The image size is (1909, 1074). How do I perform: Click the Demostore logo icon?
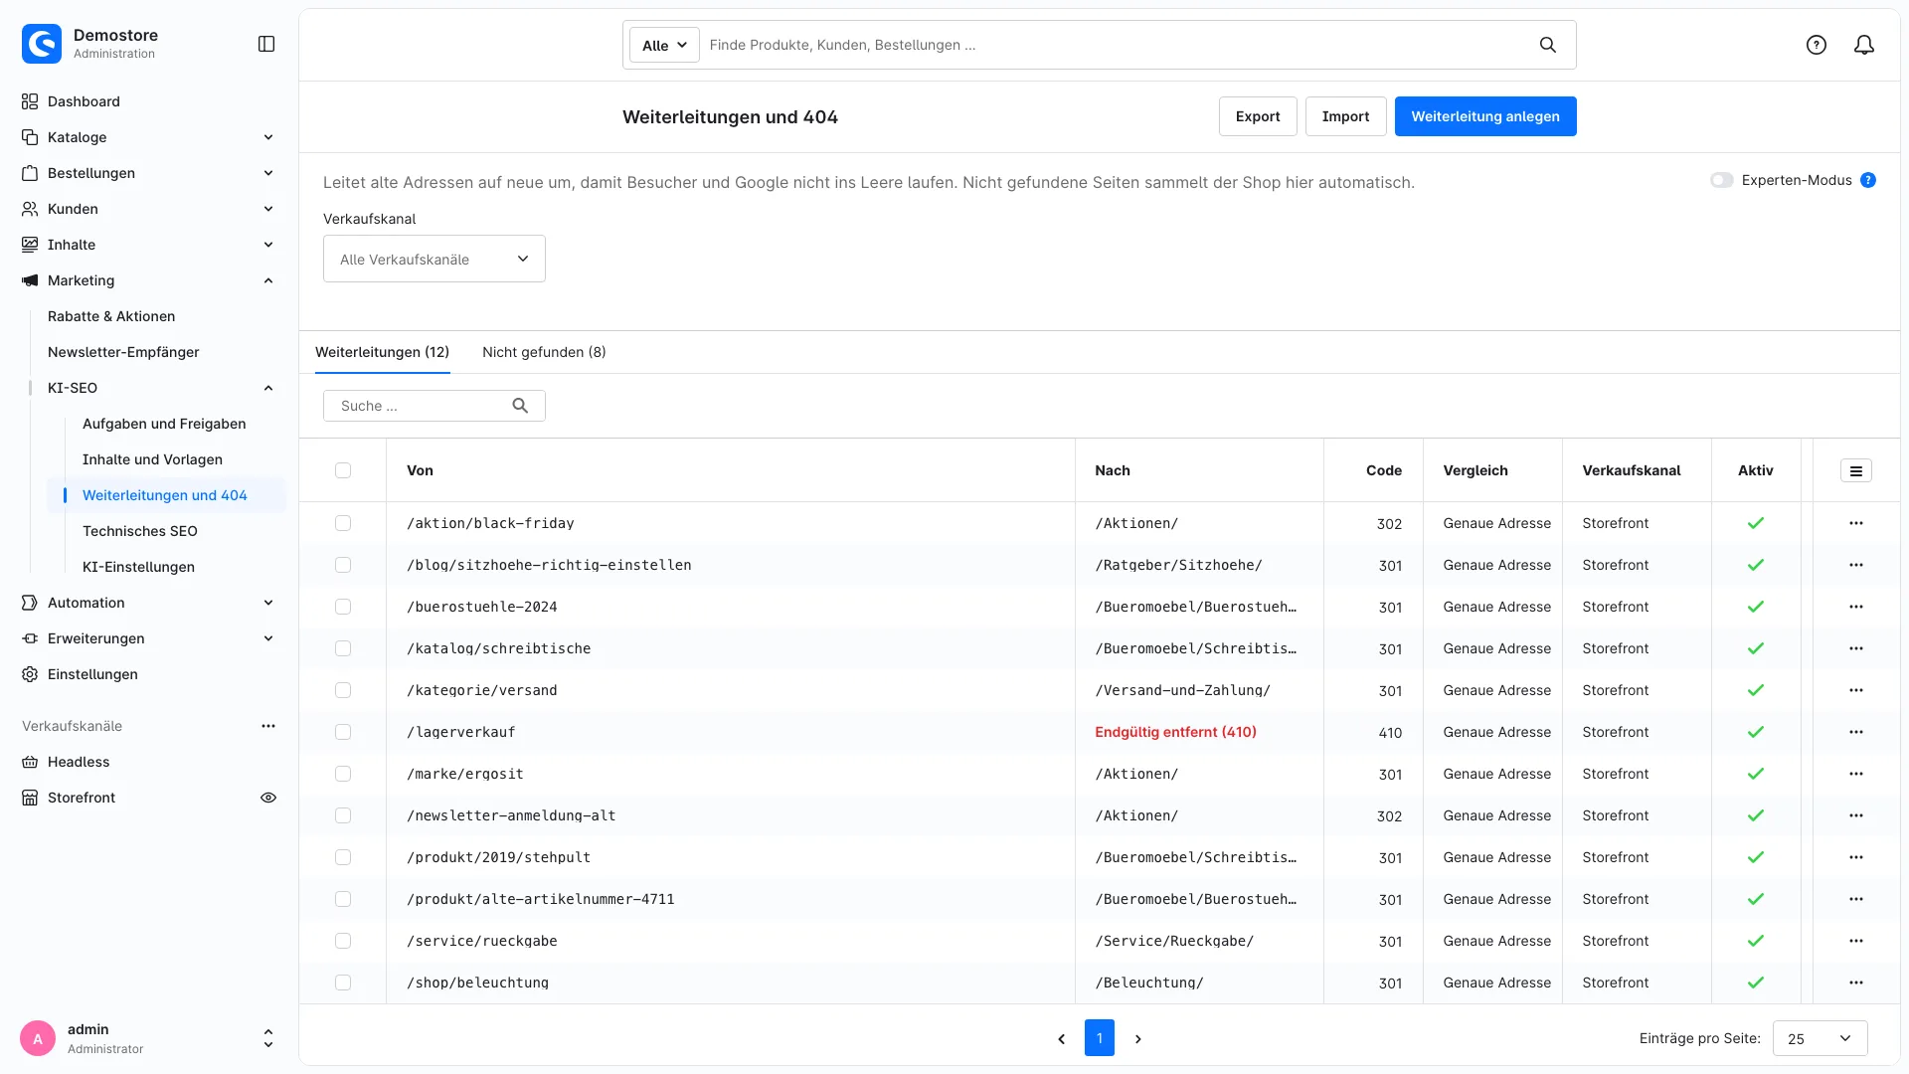(42, 44)
